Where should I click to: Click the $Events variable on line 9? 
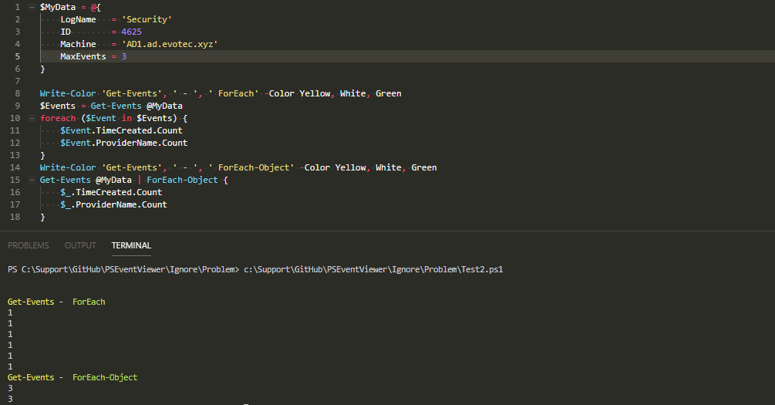58,106
